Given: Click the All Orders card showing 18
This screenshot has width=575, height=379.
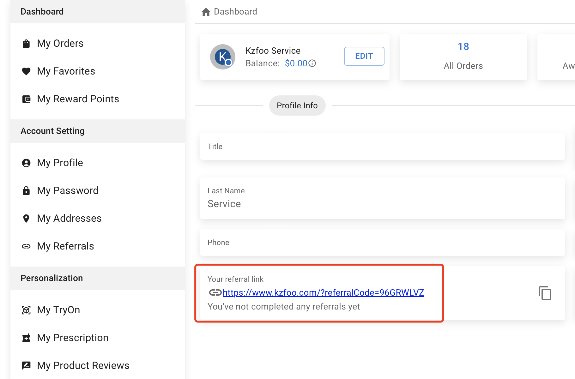Looking at the screenshot, I should tap(463, 57).
